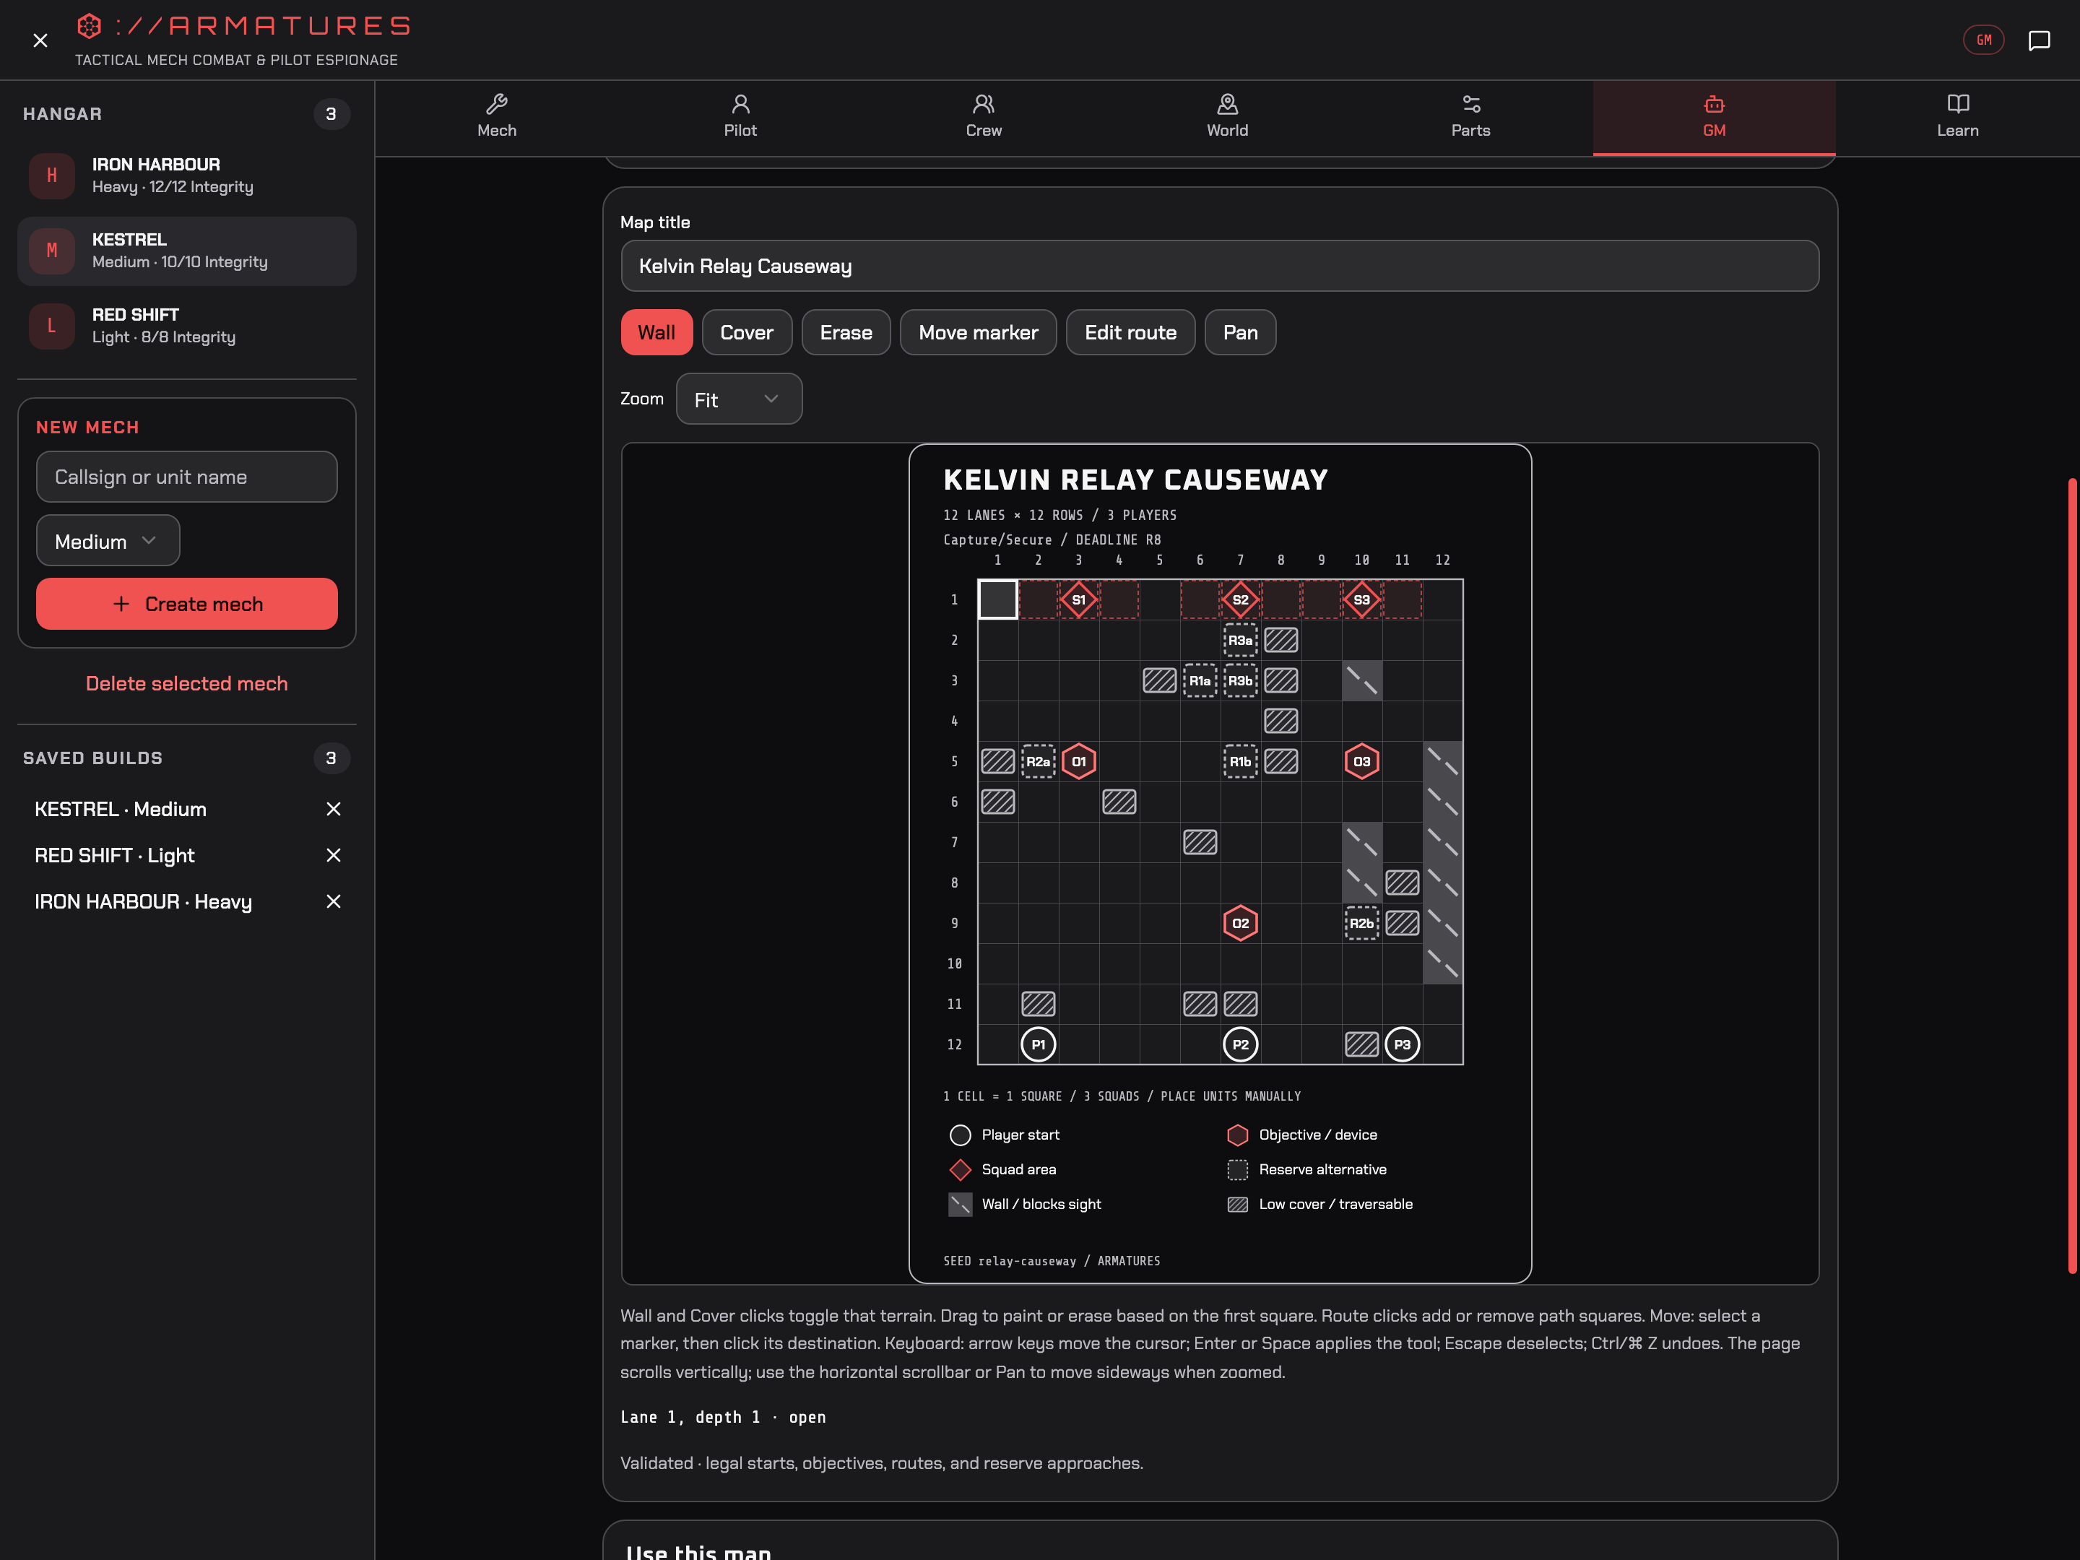The height and width of the screenshot is (1560, 2080).
Task: Remove the RED SHIFT · Light saved build
Action: [333, 855]
